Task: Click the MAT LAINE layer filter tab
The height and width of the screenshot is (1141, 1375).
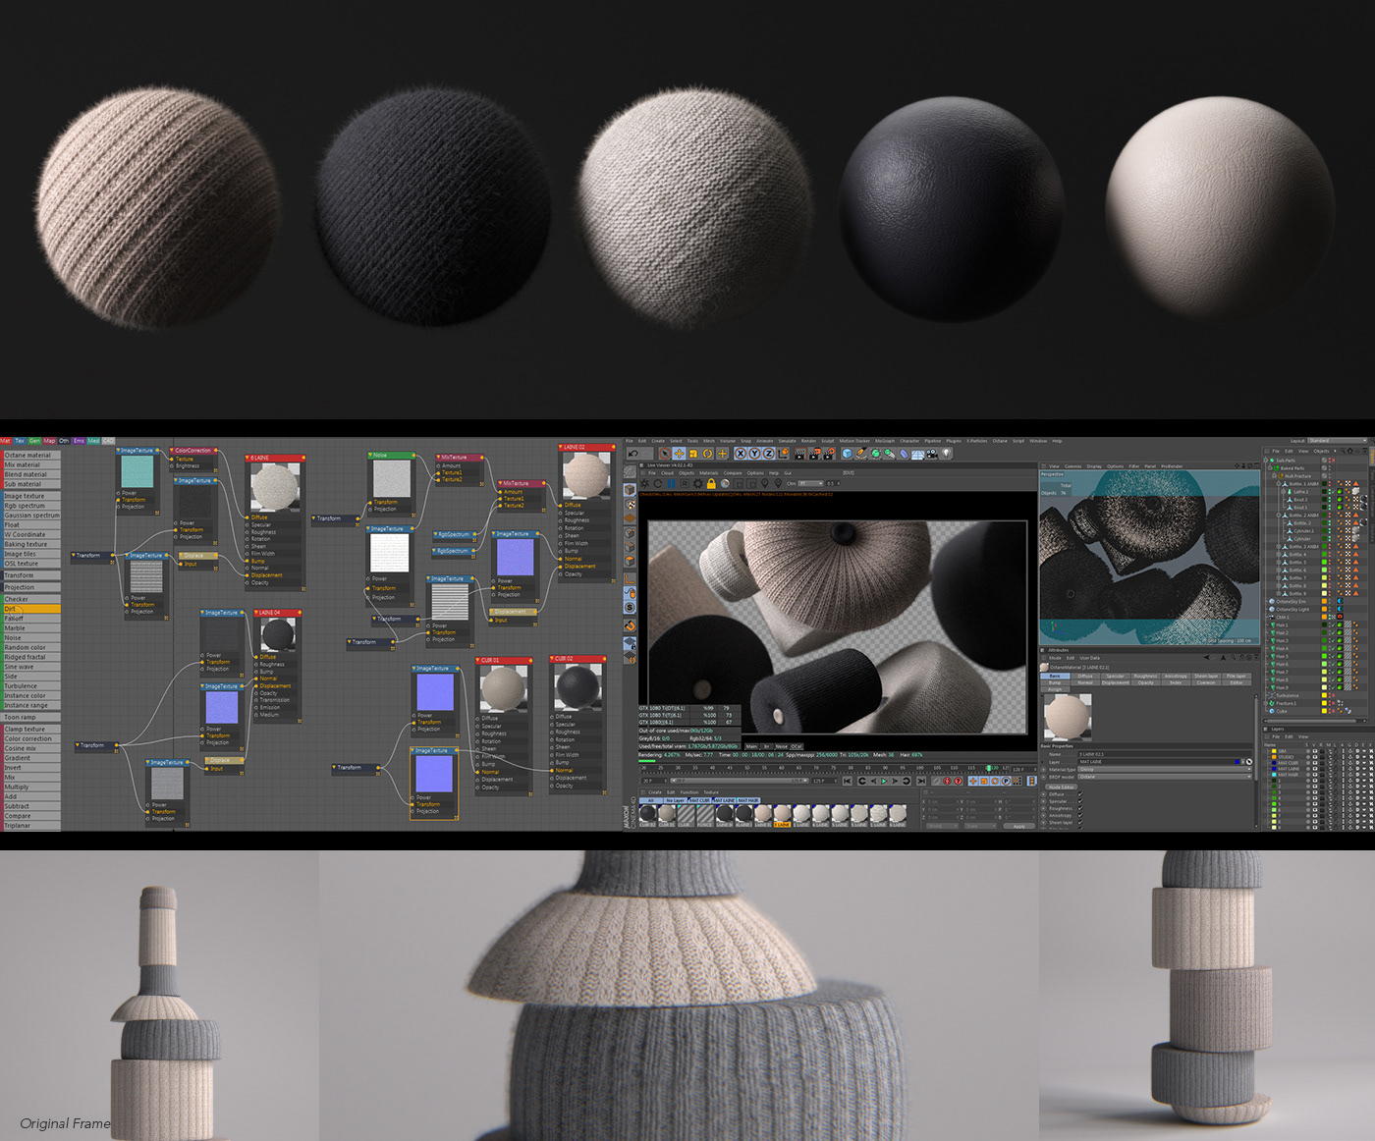Action: [x=724, y=800]
